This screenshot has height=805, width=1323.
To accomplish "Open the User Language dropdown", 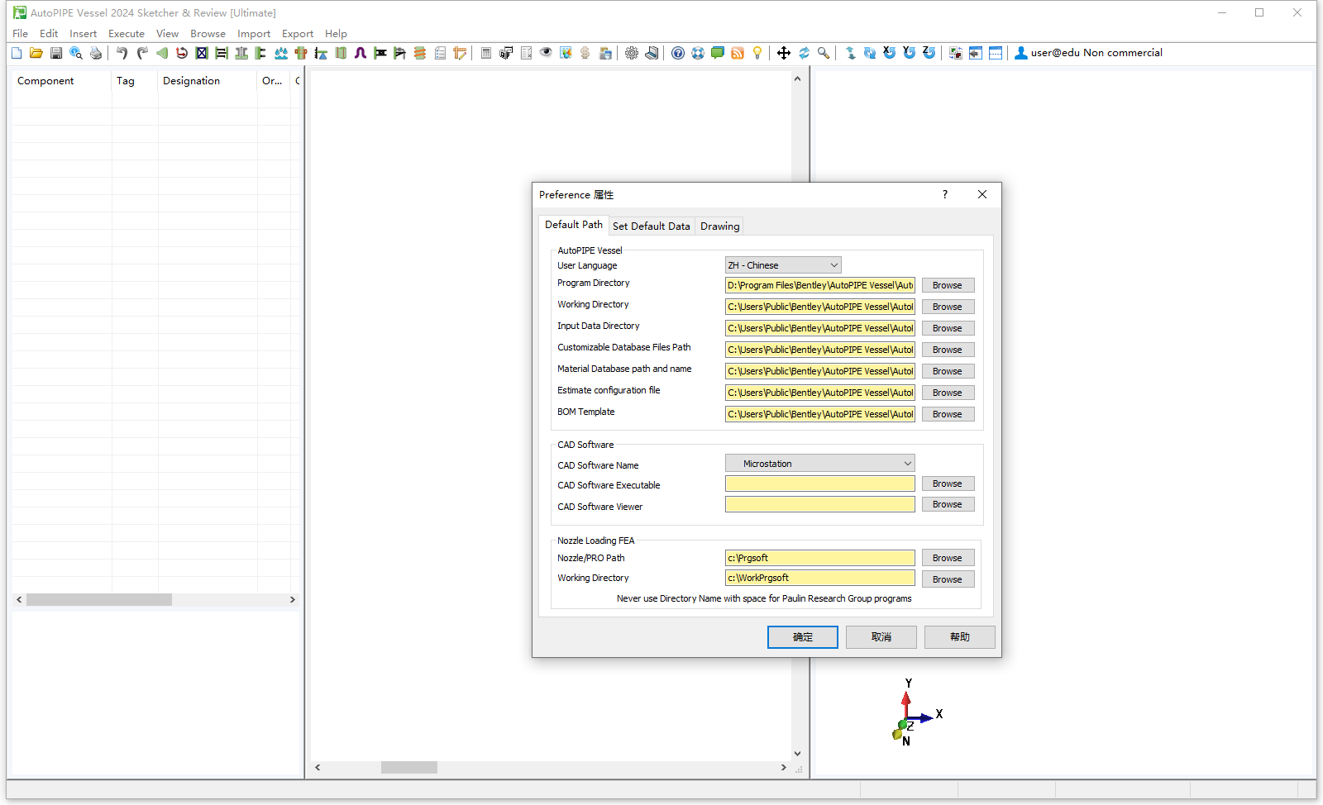I will point(783,265).
